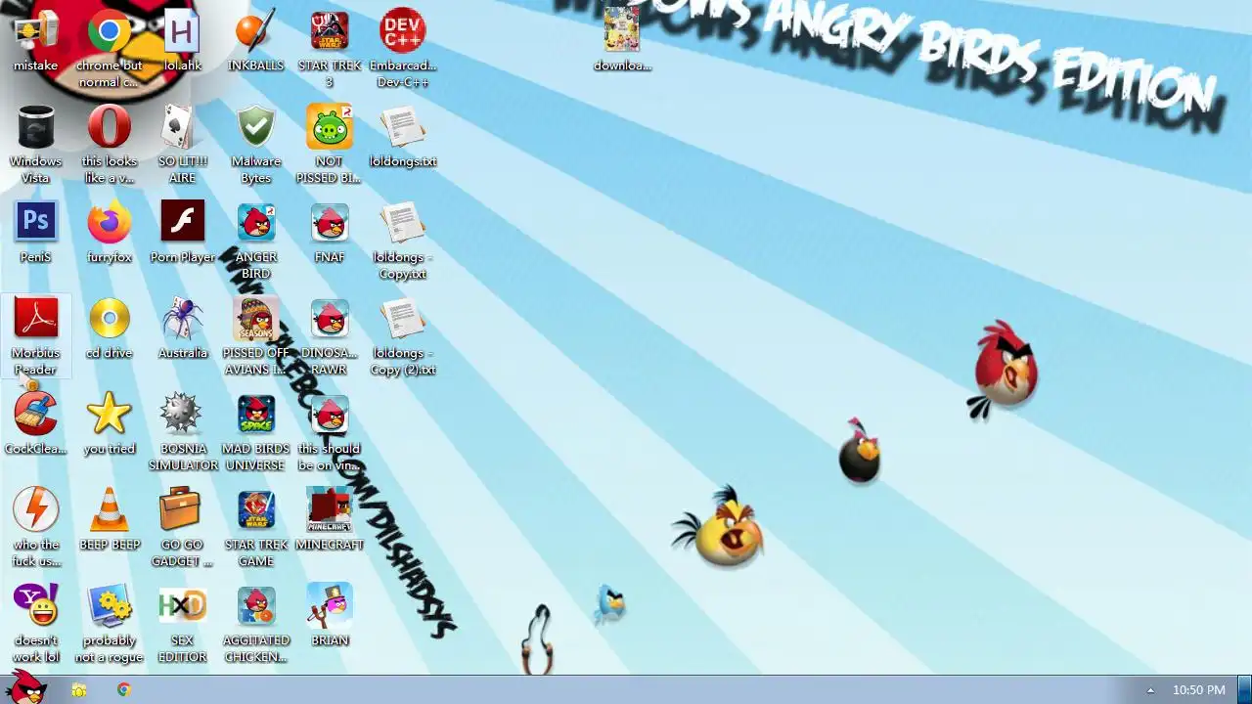This screenshot has width=1252, height=704.
Task: Open 'this should be on vin...' icon
Action: 330,432
